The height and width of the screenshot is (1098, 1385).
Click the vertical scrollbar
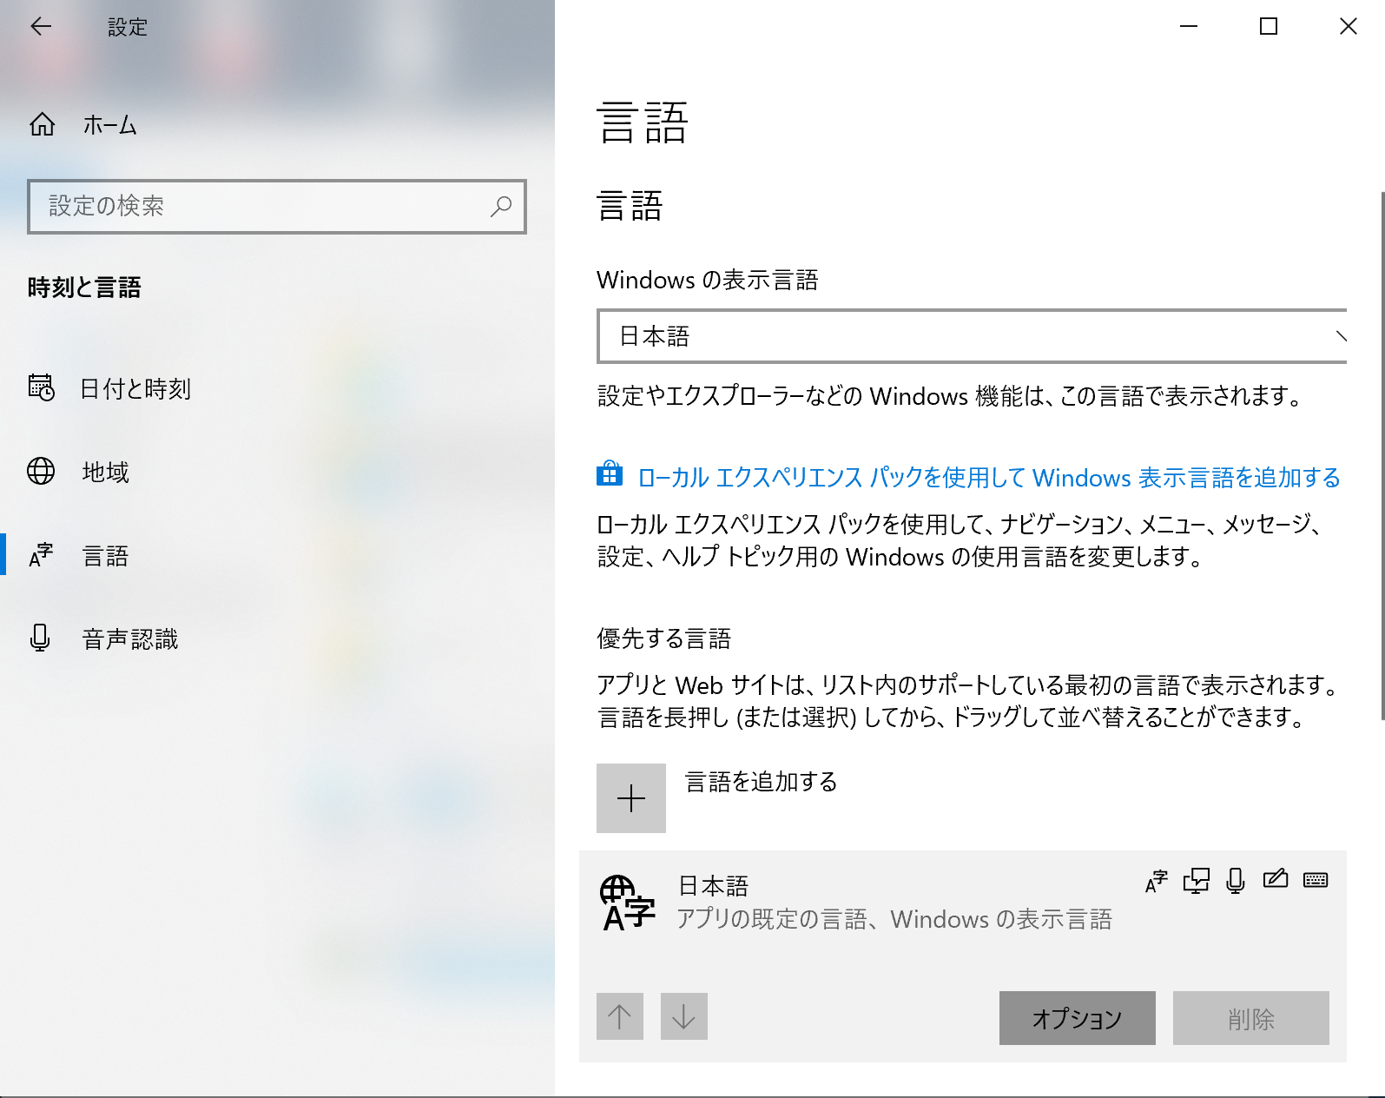pyautogui.click(x=1382, y=456)
